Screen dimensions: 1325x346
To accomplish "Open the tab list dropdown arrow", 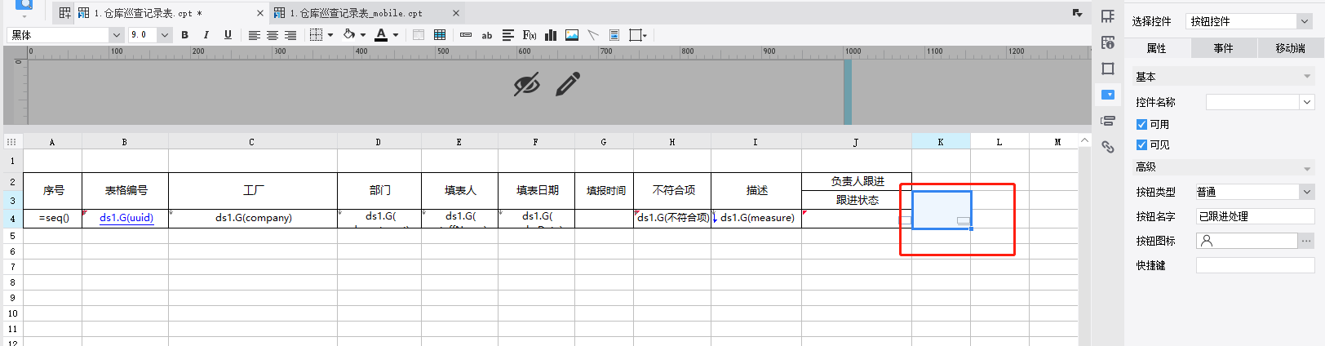I will [x=1077, y=13].
